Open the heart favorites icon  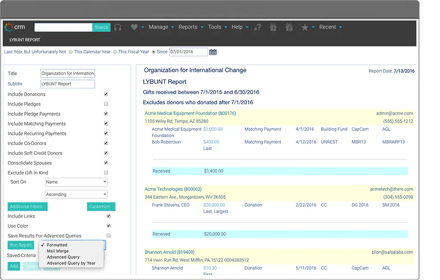(x=134, y=27)
